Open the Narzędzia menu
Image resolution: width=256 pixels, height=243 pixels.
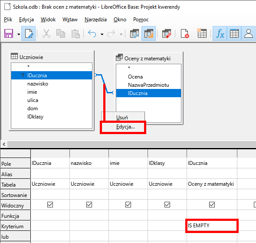[x=95, y=20]
